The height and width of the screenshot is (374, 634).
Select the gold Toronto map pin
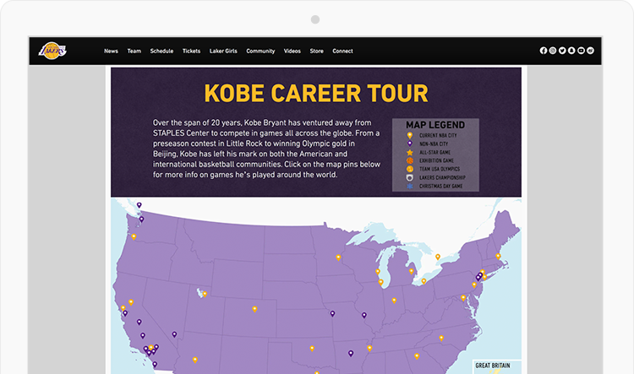[438, 257]
